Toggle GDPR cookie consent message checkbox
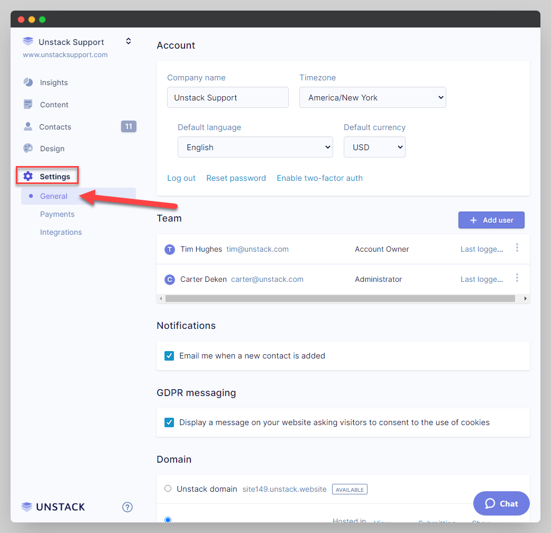The height and width of the screenshot is (533, 551). 169,422
